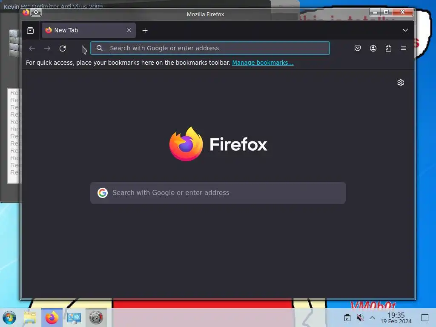Click the magnifier icon in address bar
This screenshot has width=436, height=327.
pyautogui.click(x=100, y=48)
